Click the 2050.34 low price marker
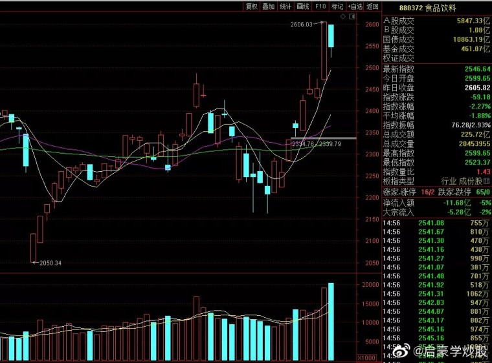 click(50, 263)
